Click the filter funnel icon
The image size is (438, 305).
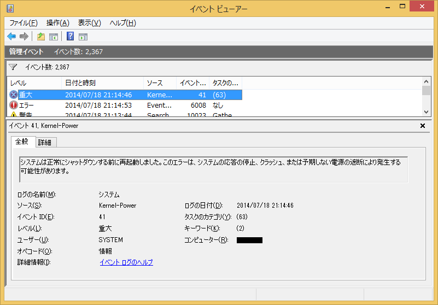pyautogui.click(x=13, y=67)
